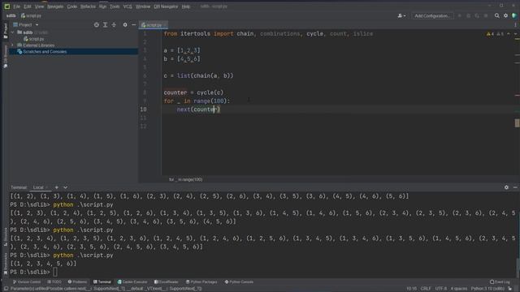Open the Tools menu
Viewport: 520px width, 292px height.
[115, 6]
